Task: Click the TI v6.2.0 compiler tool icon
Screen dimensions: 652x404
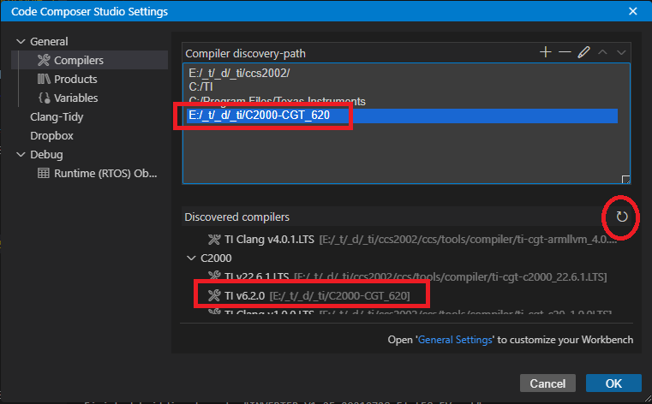Action: point(214,295)
